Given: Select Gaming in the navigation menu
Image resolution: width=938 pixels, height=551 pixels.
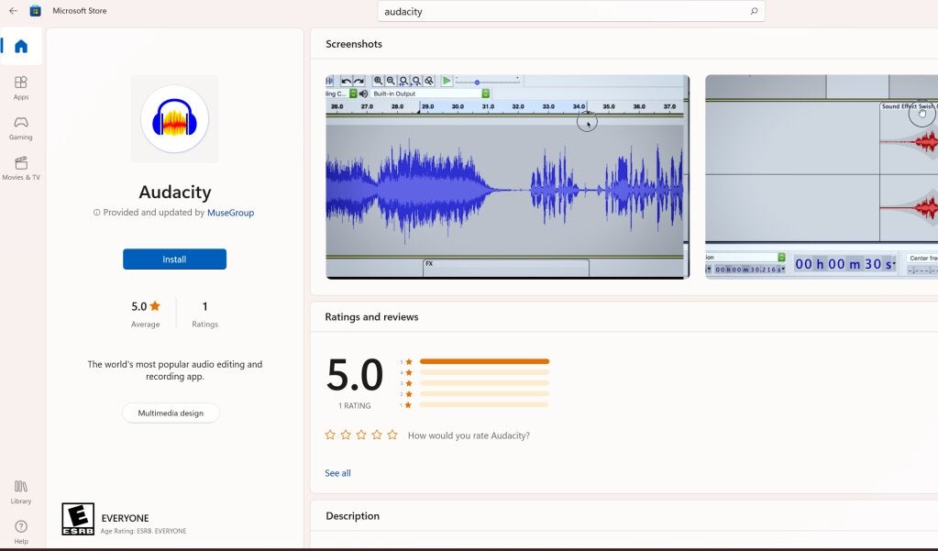Looking at the screenshot, I should [x=21, y=128].
